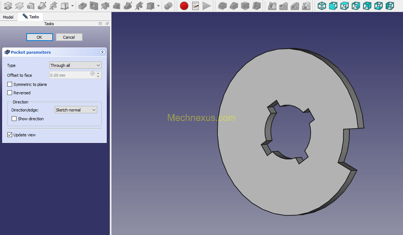Select the Tasks tab

[x=31, y=17]
